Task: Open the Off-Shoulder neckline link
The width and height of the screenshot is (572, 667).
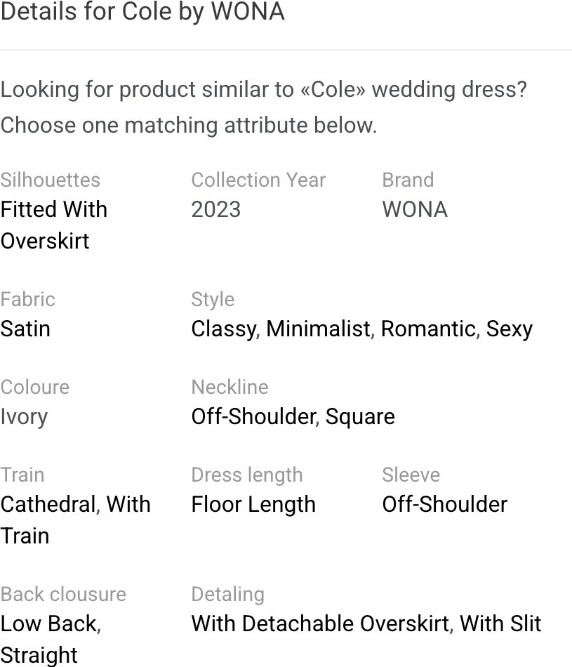Action: coord(255,416)
